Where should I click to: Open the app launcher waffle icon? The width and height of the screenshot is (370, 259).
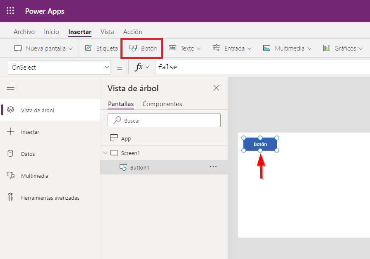click(10, 11)
